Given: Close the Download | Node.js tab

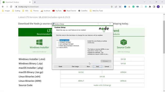Looking at the screenshot, I should tap(30, 2).
